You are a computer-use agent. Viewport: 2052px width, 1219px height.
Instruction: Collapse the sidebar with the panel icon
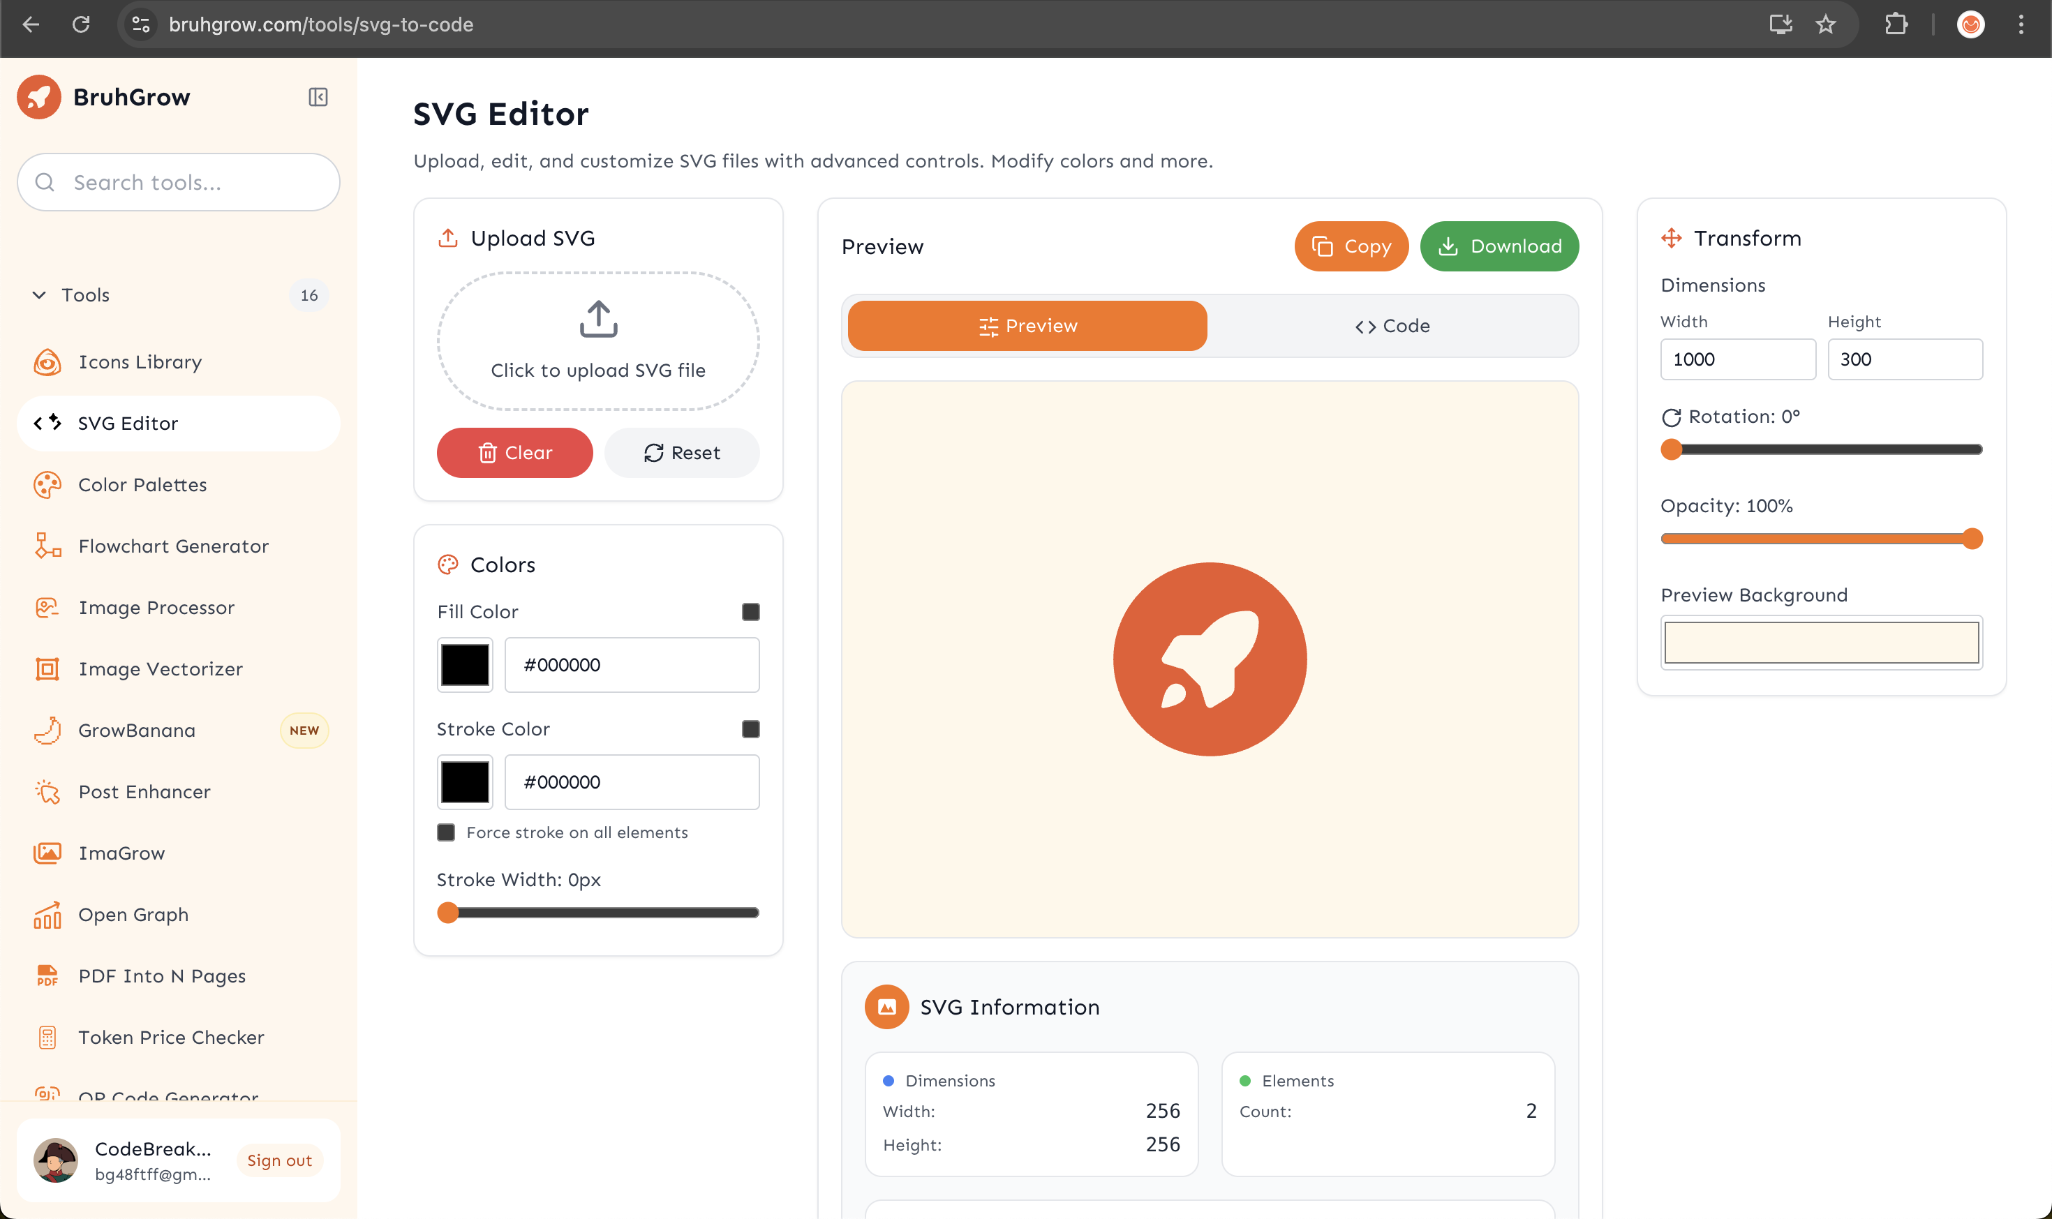point(318,97)
